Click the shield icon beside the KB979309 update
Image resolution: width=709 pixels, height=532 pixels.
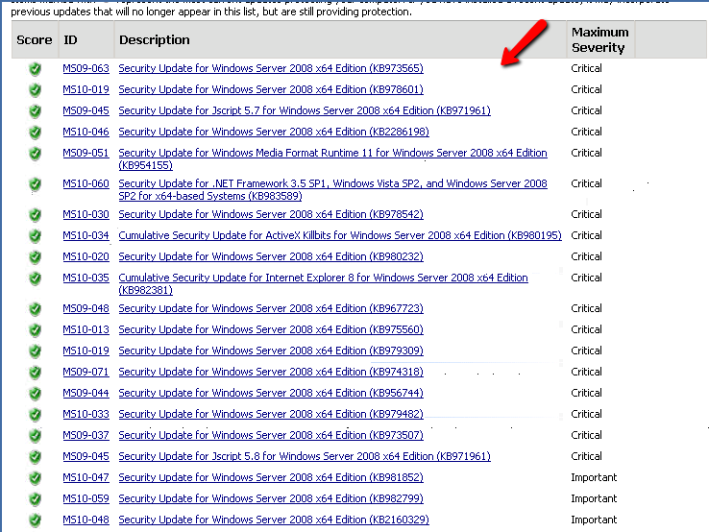pos(35,351)
